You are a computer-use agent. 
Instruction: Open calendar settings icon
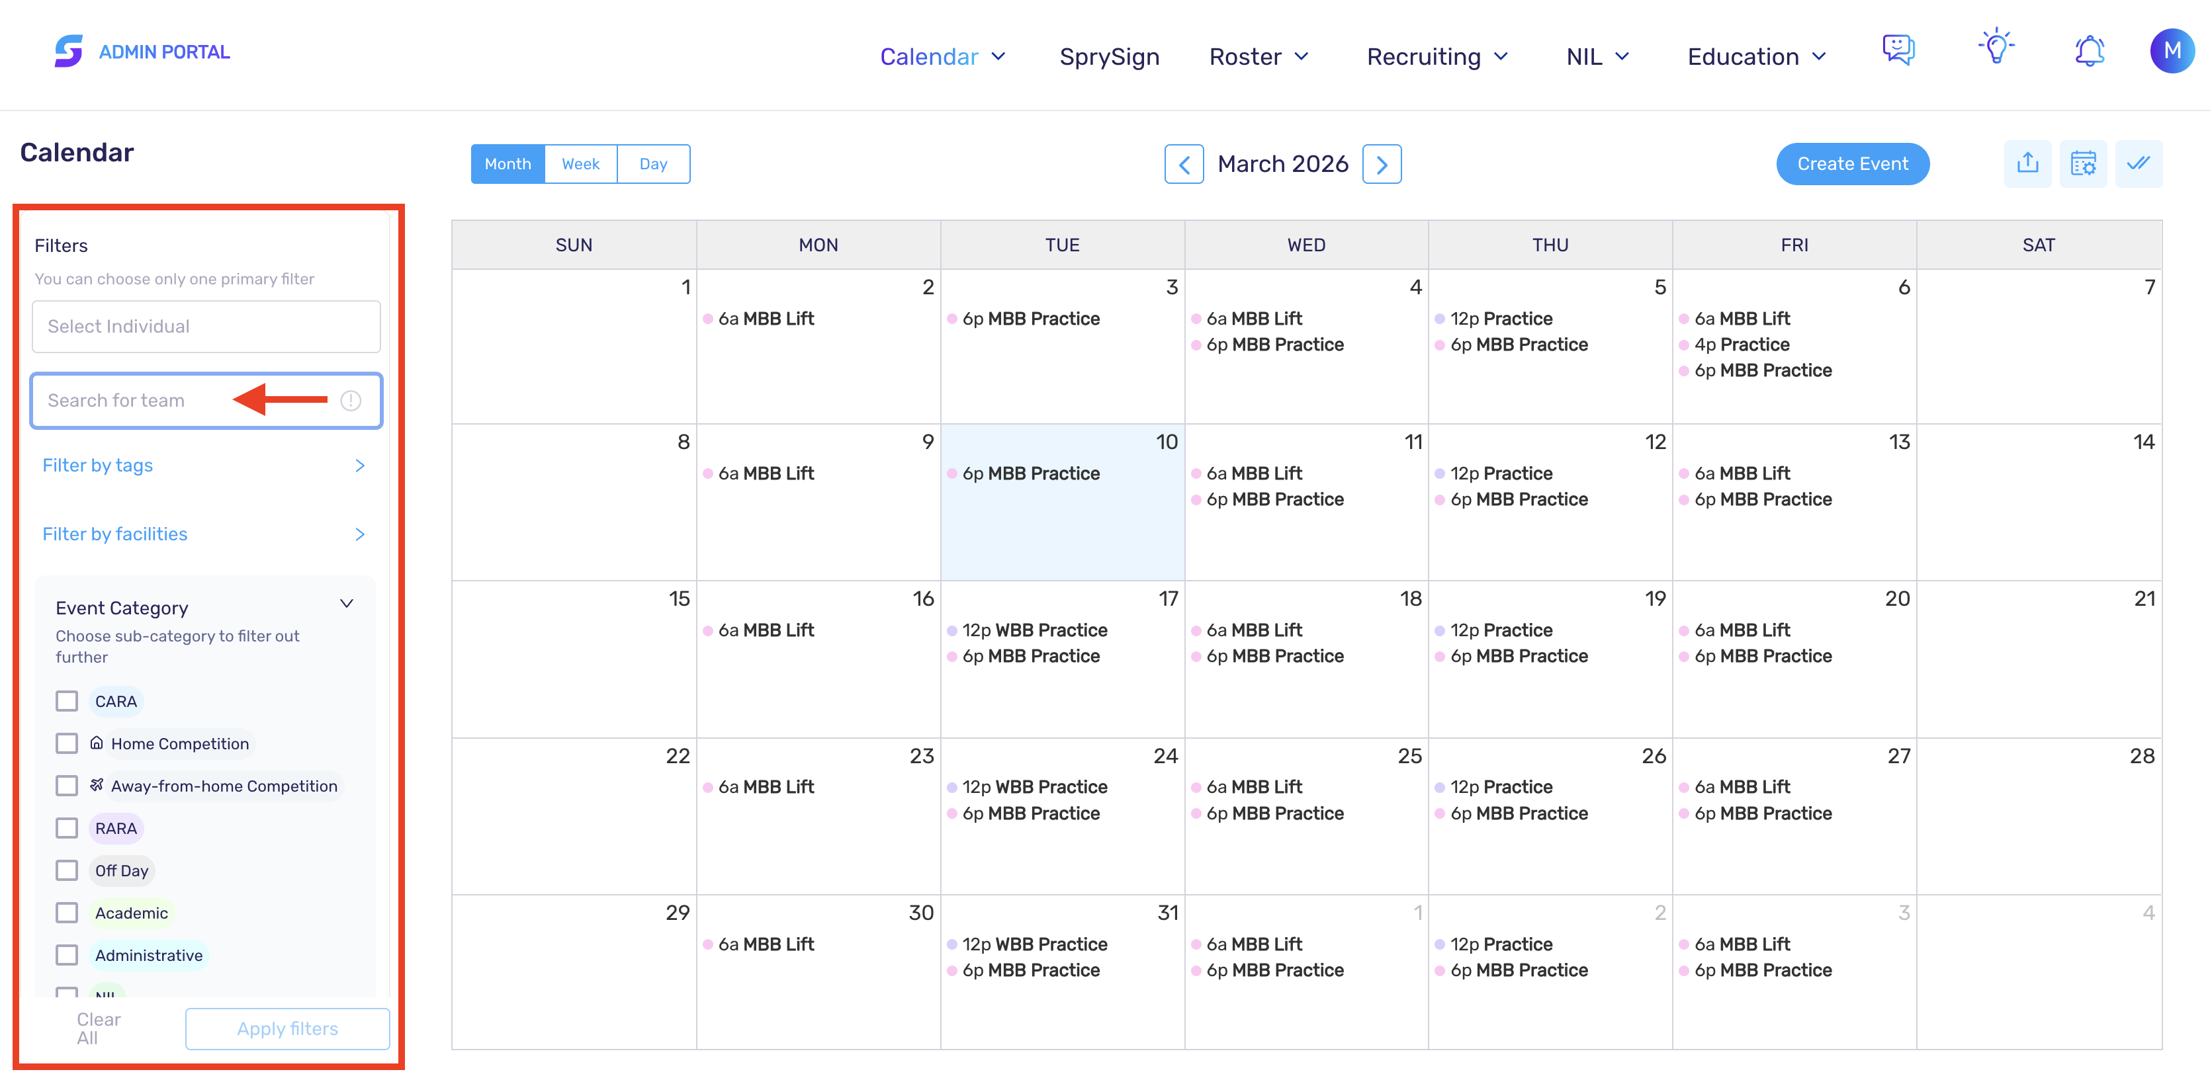[2083, 164]
